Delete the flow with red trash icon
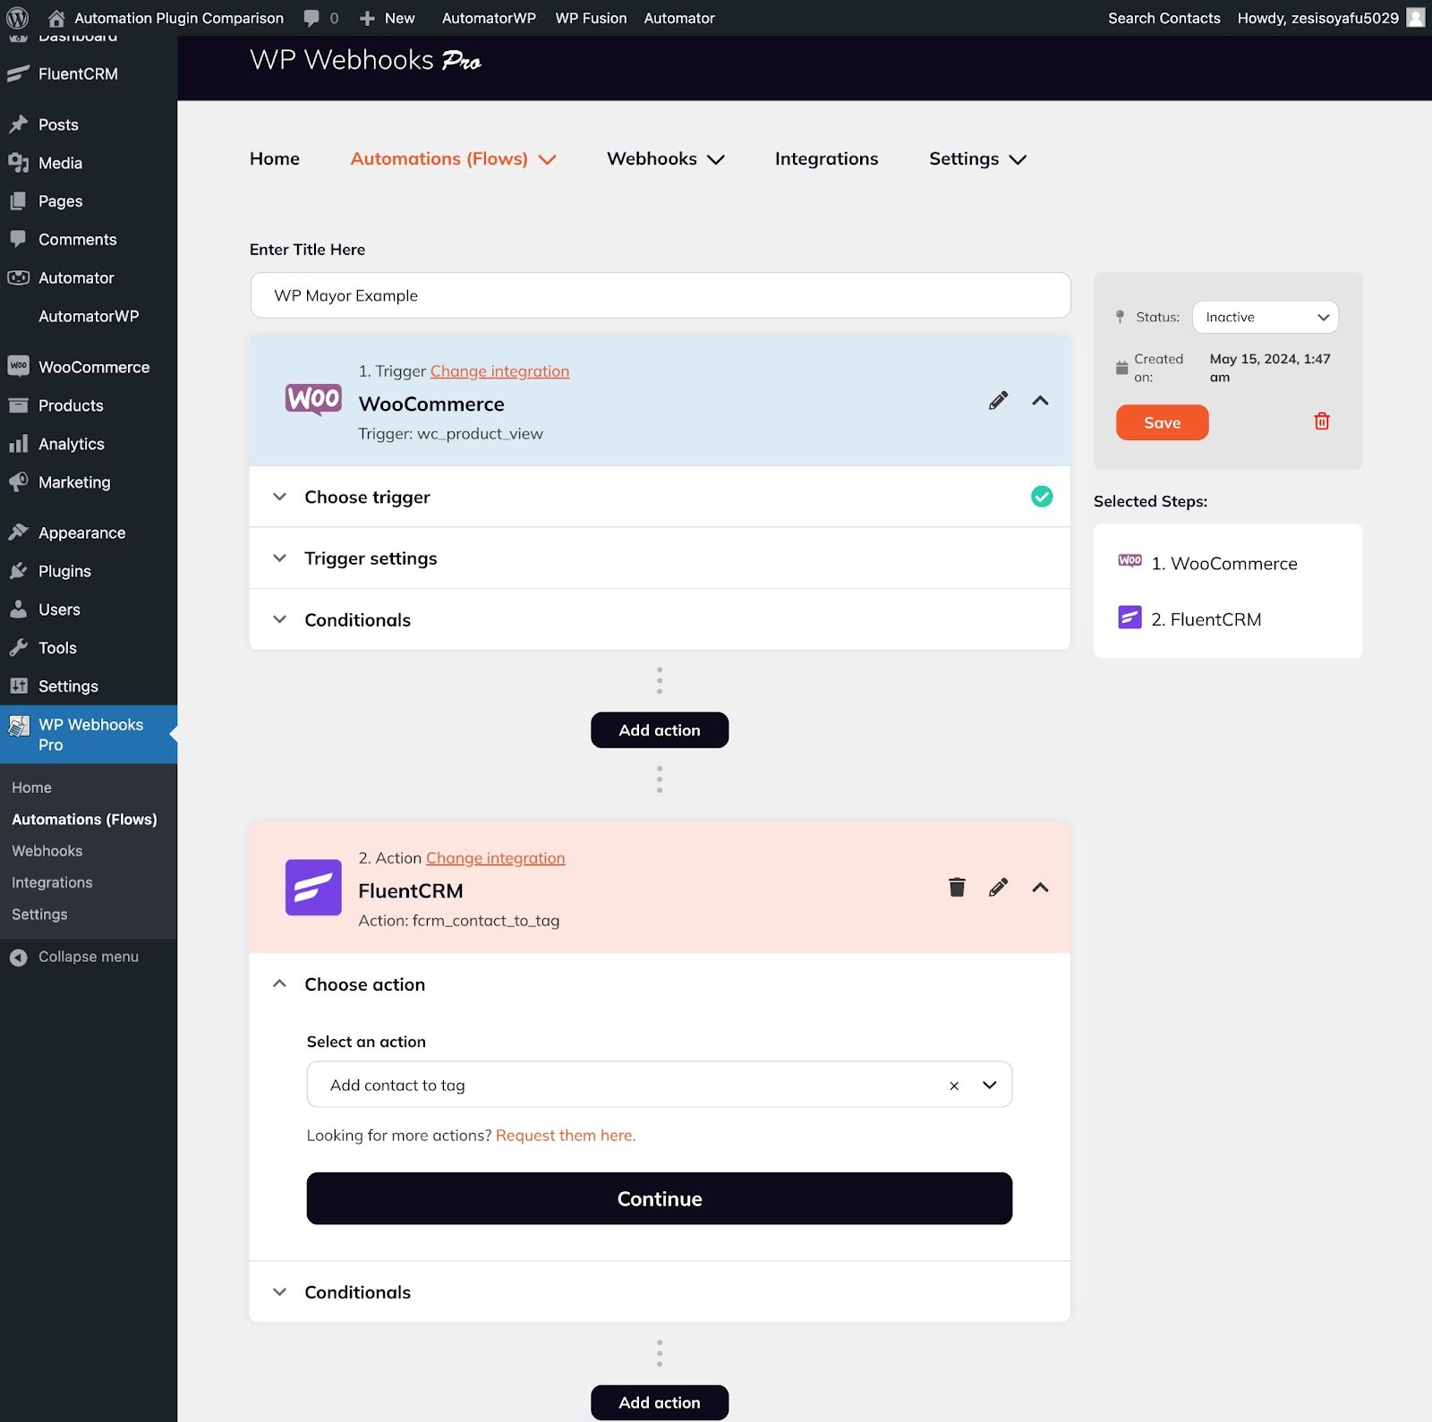Viewport: 1432px width, 1422px height. point(1322,421)
